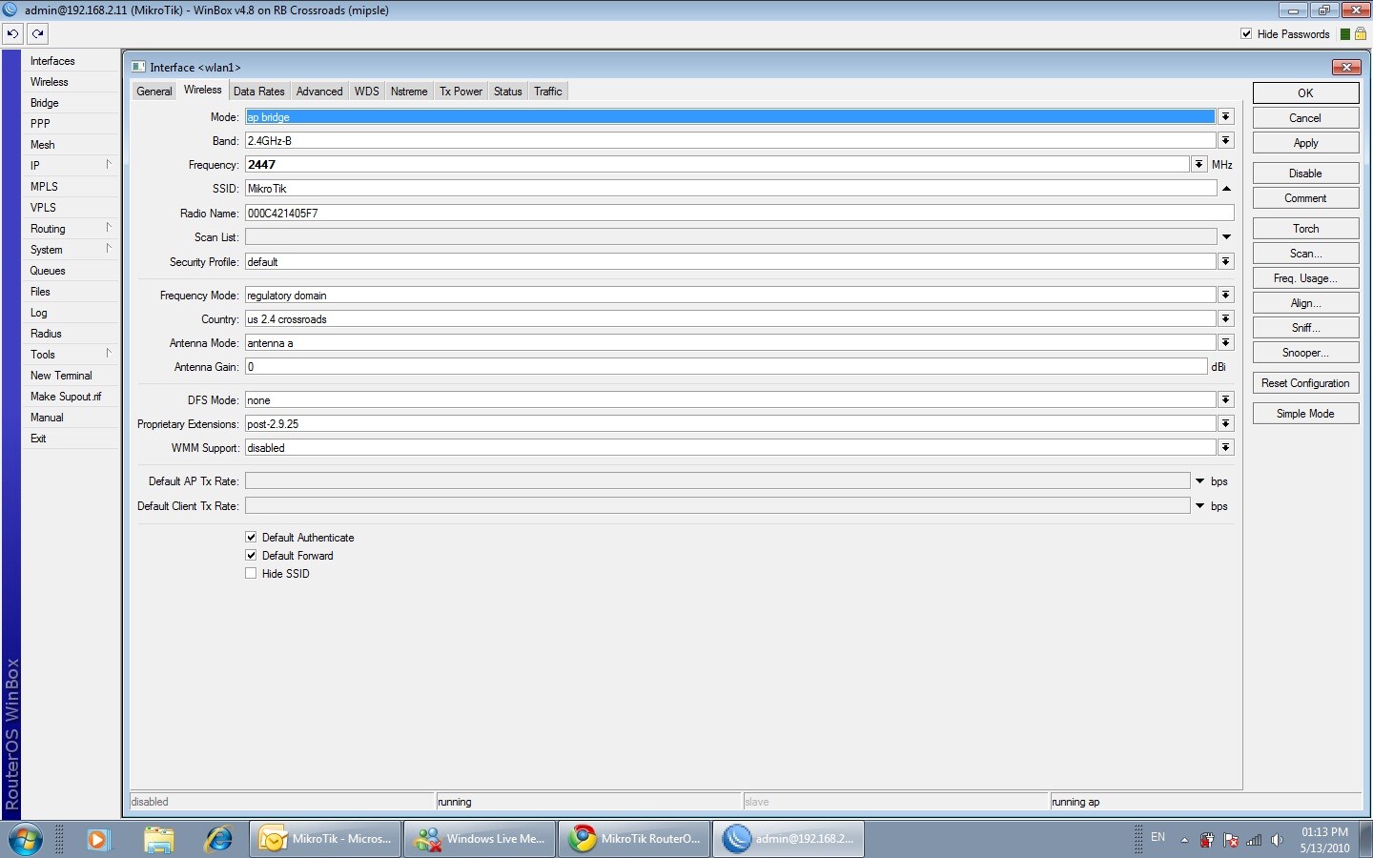The width and height of the screenshot is (1373, 858).
Task: Expand the Scan List field
Action: click(1226, 236)
